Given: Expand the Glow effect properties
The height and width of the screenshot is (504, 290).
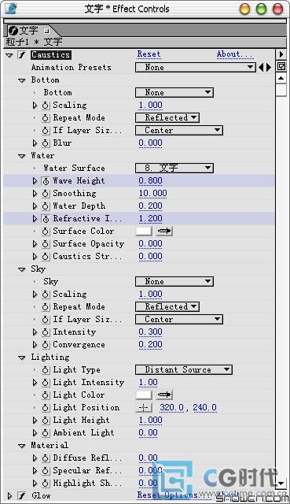Looking at the screenshot, I should click(9, 495).
